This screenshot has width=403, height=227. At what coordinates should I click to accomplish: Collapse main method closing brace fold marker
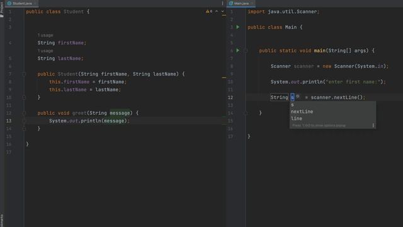(x=246, y=113)
